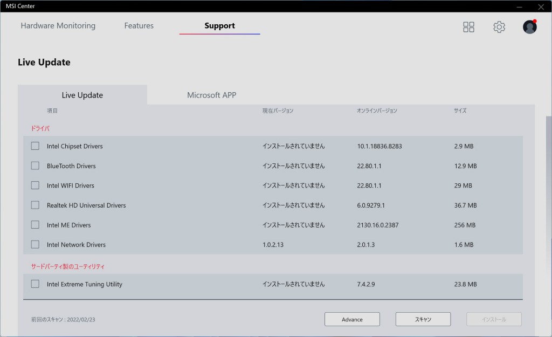Click the last scan date 2022/02/23
The image size is (552, 337).
81,320
